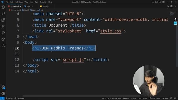Image resolution: width=178 pixels, height=100 pixels.
Task: Change line endings via CRLF
Action: pyautogui.click(x=139, y=98)
